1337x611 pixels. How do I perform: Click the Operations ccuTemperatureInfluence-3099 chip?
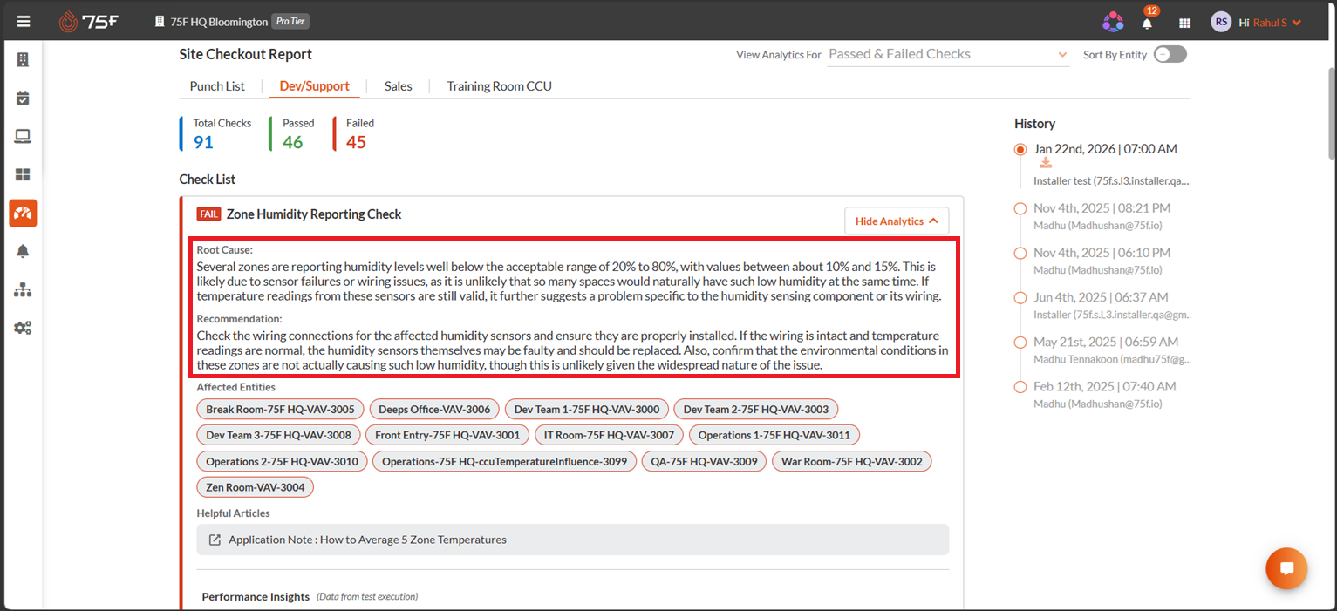(x=504, y=461)
